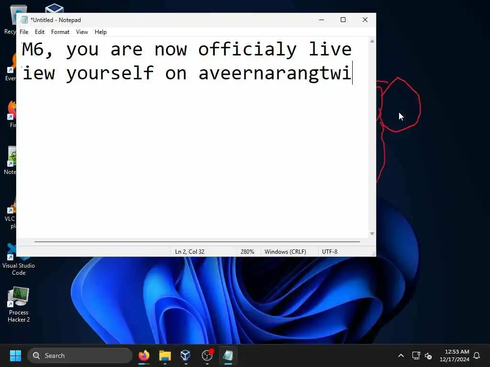Image resolution: width=490 pixels, height=367 pixels.
Task: Click the 280% zoom status entry
Action: pos(247,251)
